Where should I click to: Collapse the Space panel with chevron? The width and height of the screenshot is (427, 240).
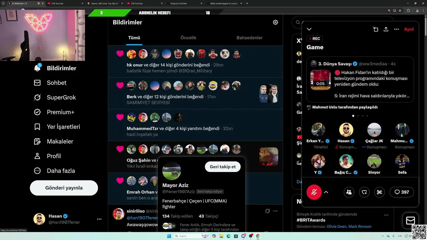click(309, 29)
